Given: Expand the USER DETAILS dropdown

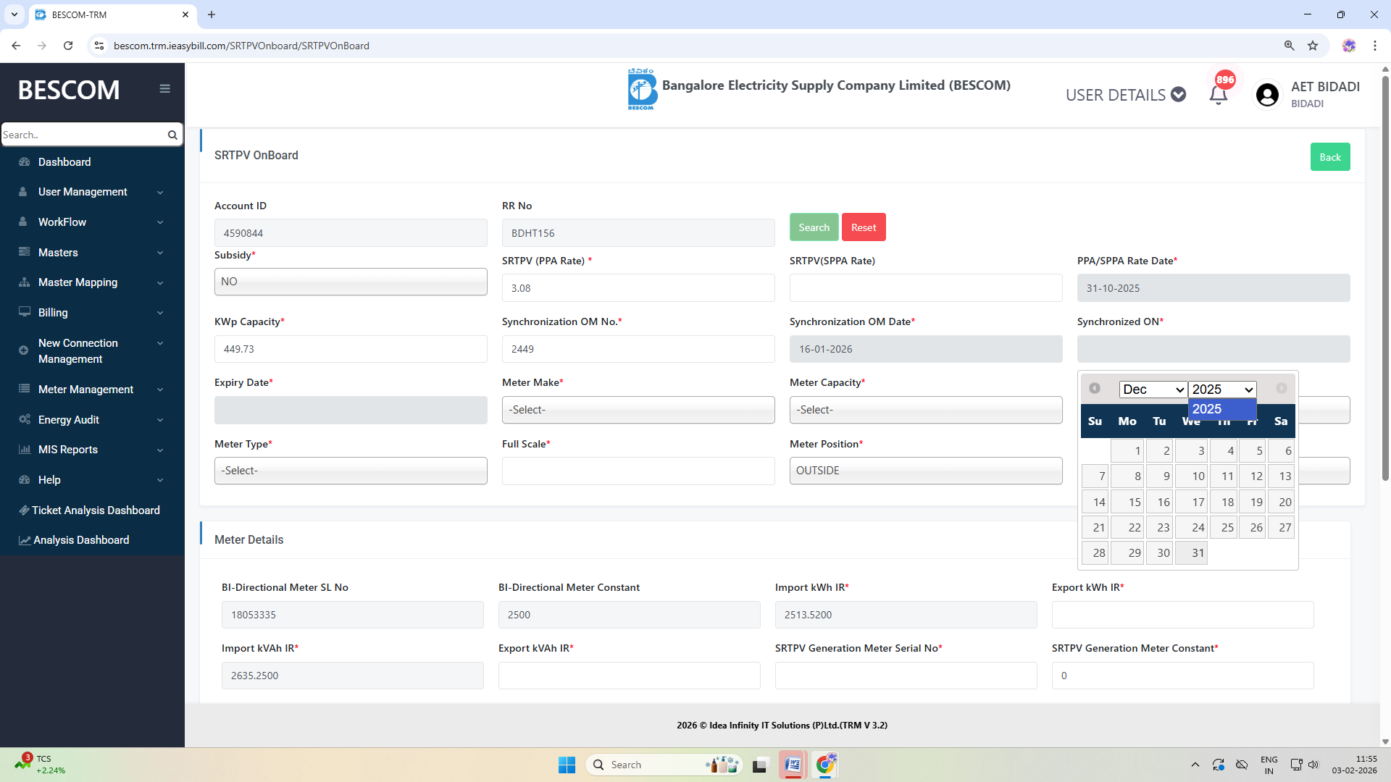Looking at the screenshot, I should click(x=1125, y=95).
